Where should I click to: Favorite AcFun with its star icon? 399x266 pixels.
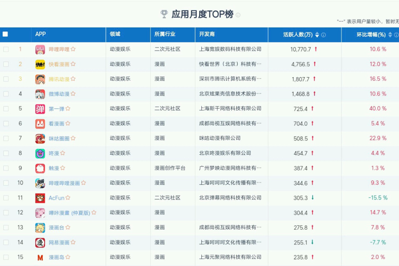point(68,198)
